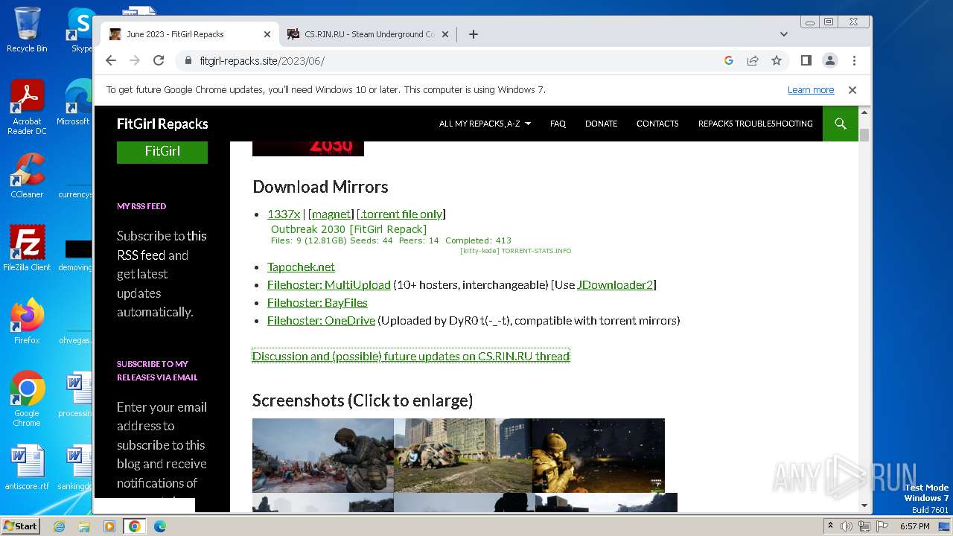Open the Chrome profile avatar
Viewport: 953px width, 536px height.
point(830,60)
